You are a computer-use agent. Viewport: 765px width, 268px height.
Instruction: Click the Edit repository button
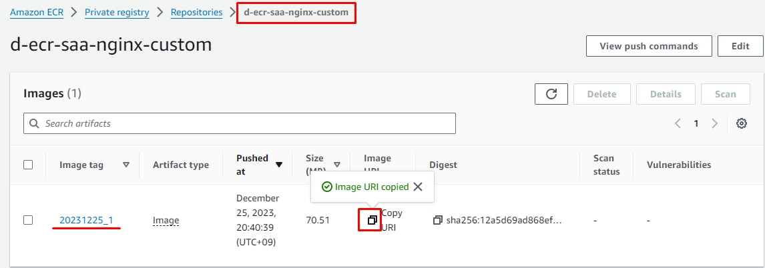[x=740, y=46]
